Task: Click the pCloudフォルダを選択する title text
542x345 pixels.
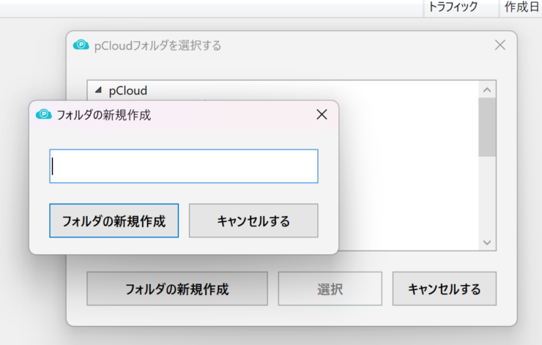Action: coord(157,45)
